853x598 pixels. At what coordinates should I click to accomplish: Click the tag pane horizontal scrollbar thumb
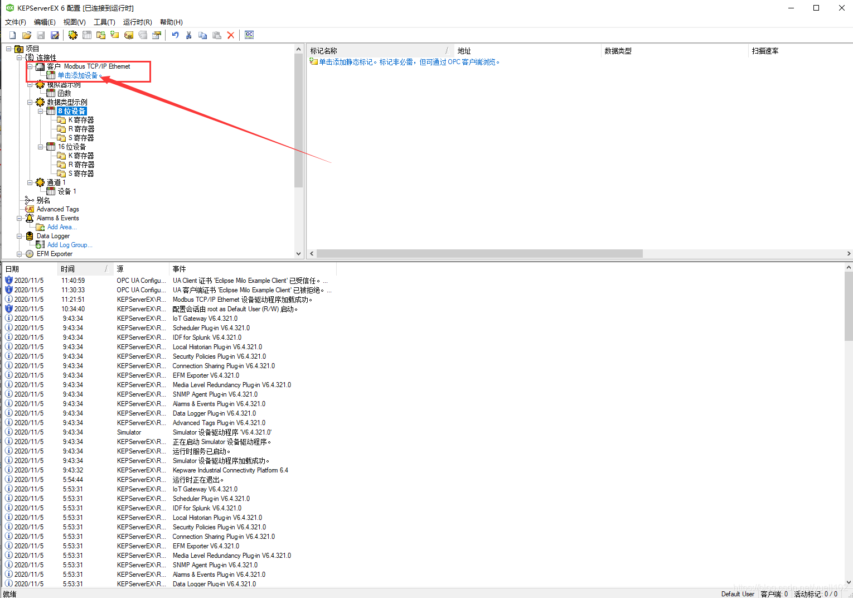(x=479, y=253)
